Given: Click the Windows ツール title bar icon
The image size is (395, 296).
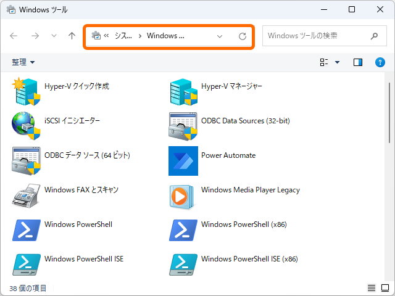Looking at the screenshot, I should click(x=11, y=10).
